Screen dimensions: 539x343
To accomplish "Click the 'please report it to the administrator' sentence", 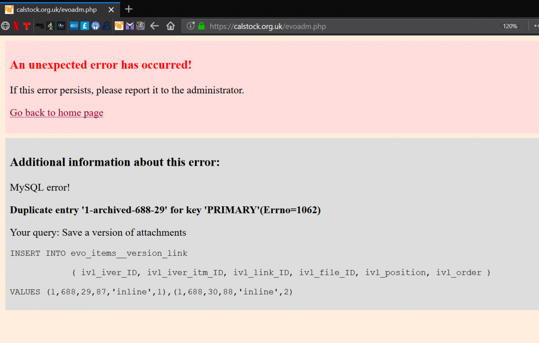I will point(127,90).
